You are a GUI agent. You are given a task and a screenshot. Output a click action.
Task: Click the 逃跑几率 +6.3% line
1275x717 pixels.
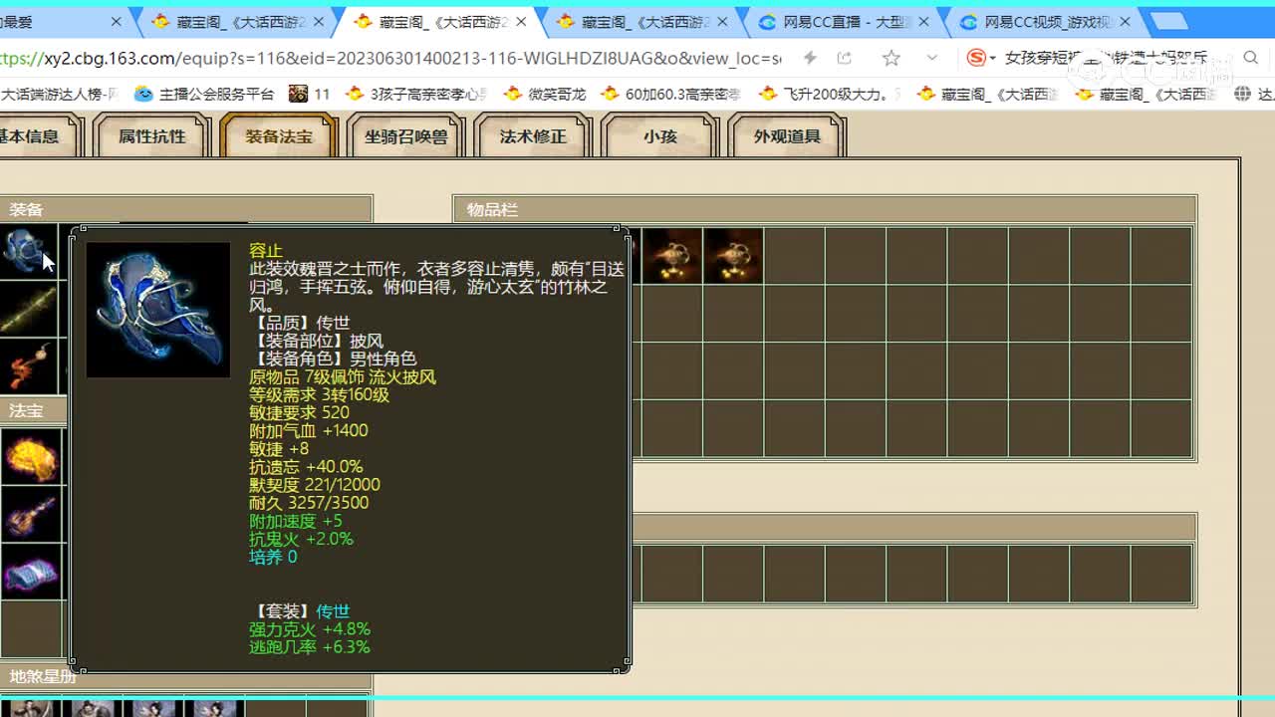pos(310,647)
